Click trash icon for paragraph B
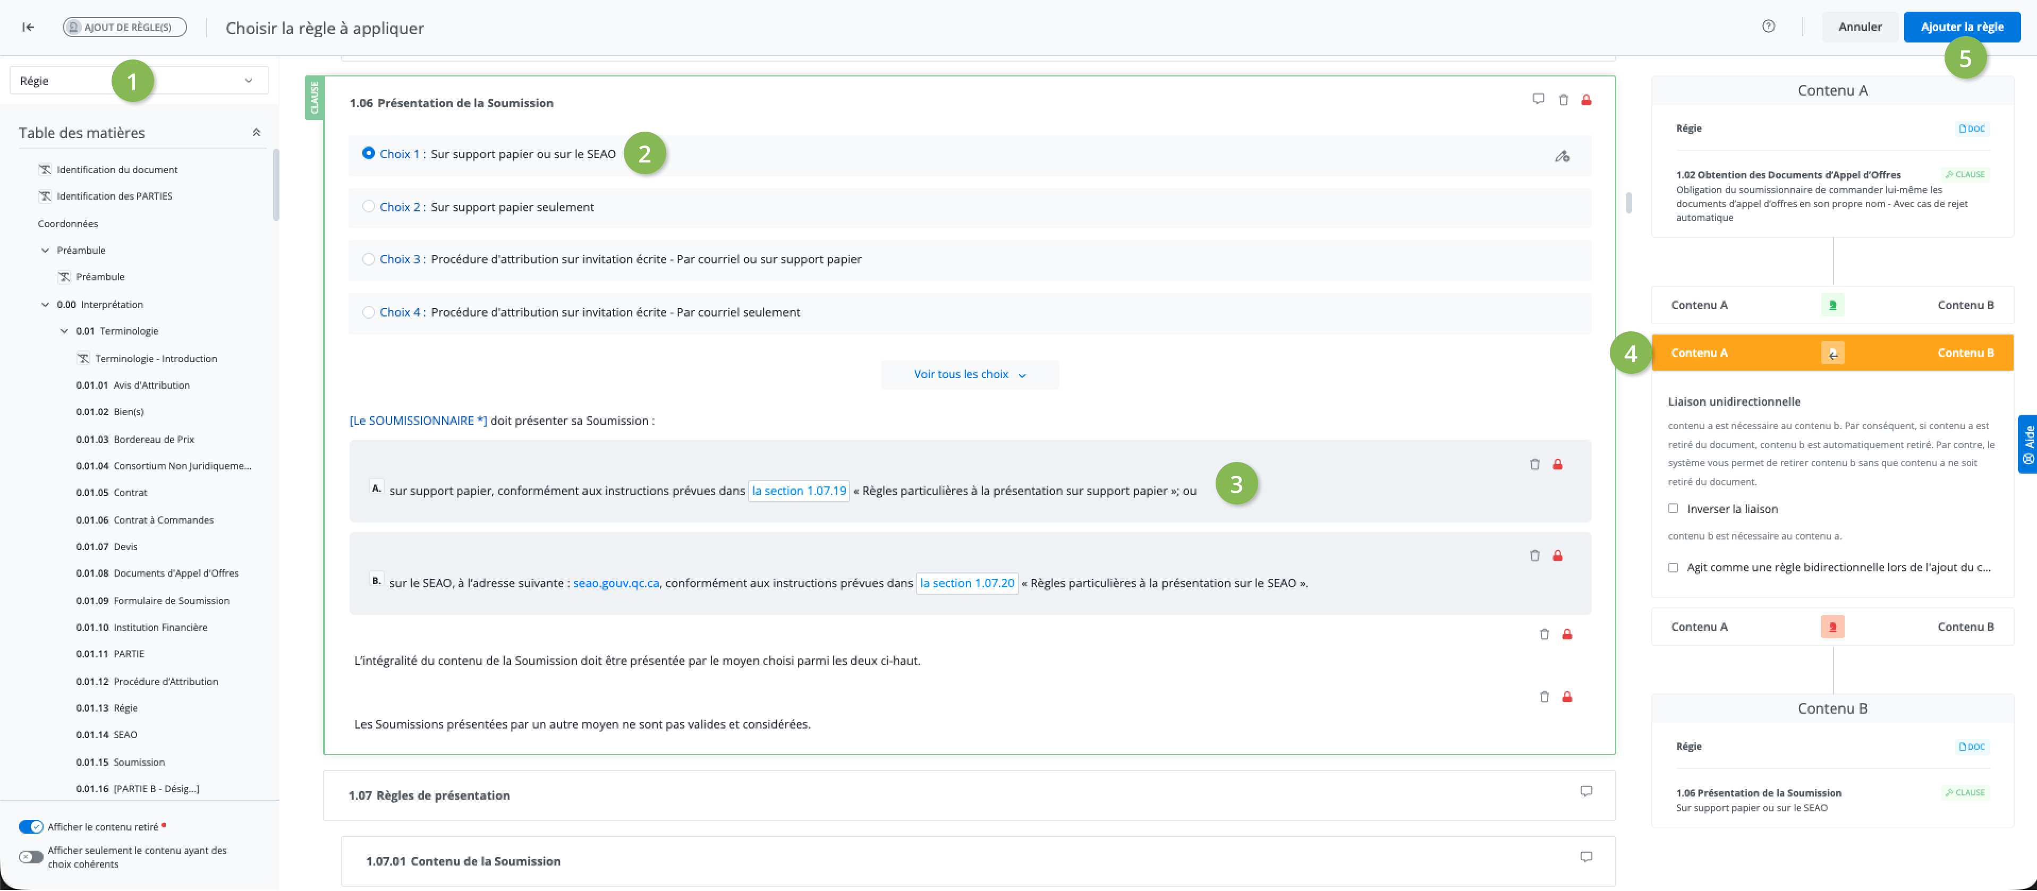Viewport: 2037px width, 891px height. (1534, 556)
